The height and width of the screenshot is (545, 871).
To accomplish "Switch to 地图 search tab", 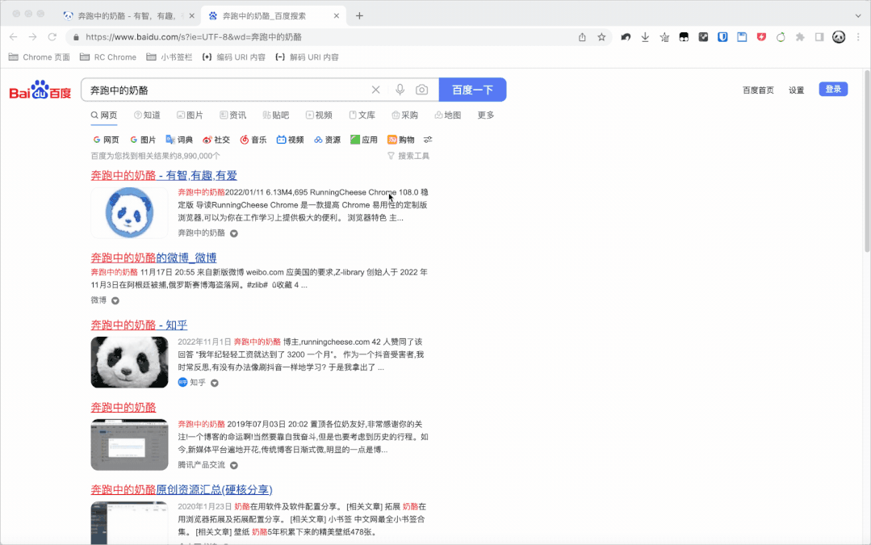I will click(448, 115).
